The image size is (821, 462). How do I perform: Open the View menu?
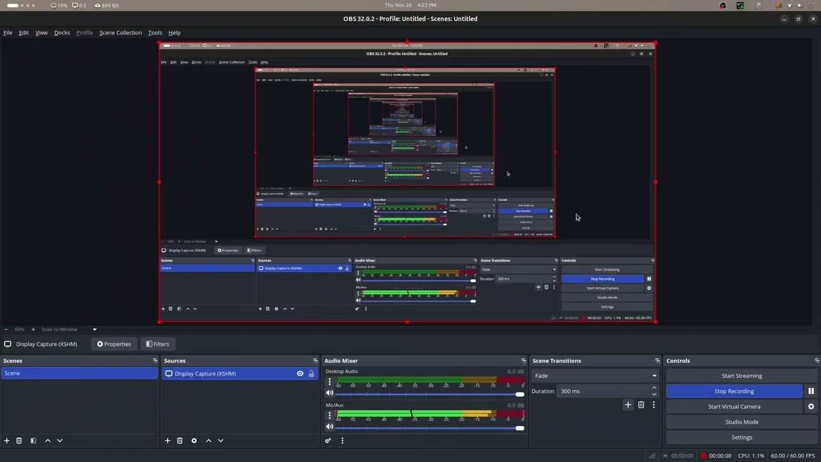point(41,33)
